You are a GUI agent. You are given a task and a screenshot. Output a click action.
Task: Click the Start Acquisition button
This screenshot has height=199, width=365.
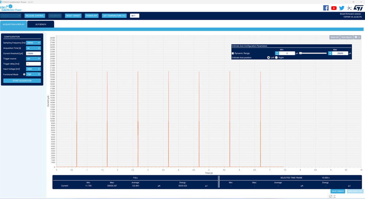tap(22, 81)
